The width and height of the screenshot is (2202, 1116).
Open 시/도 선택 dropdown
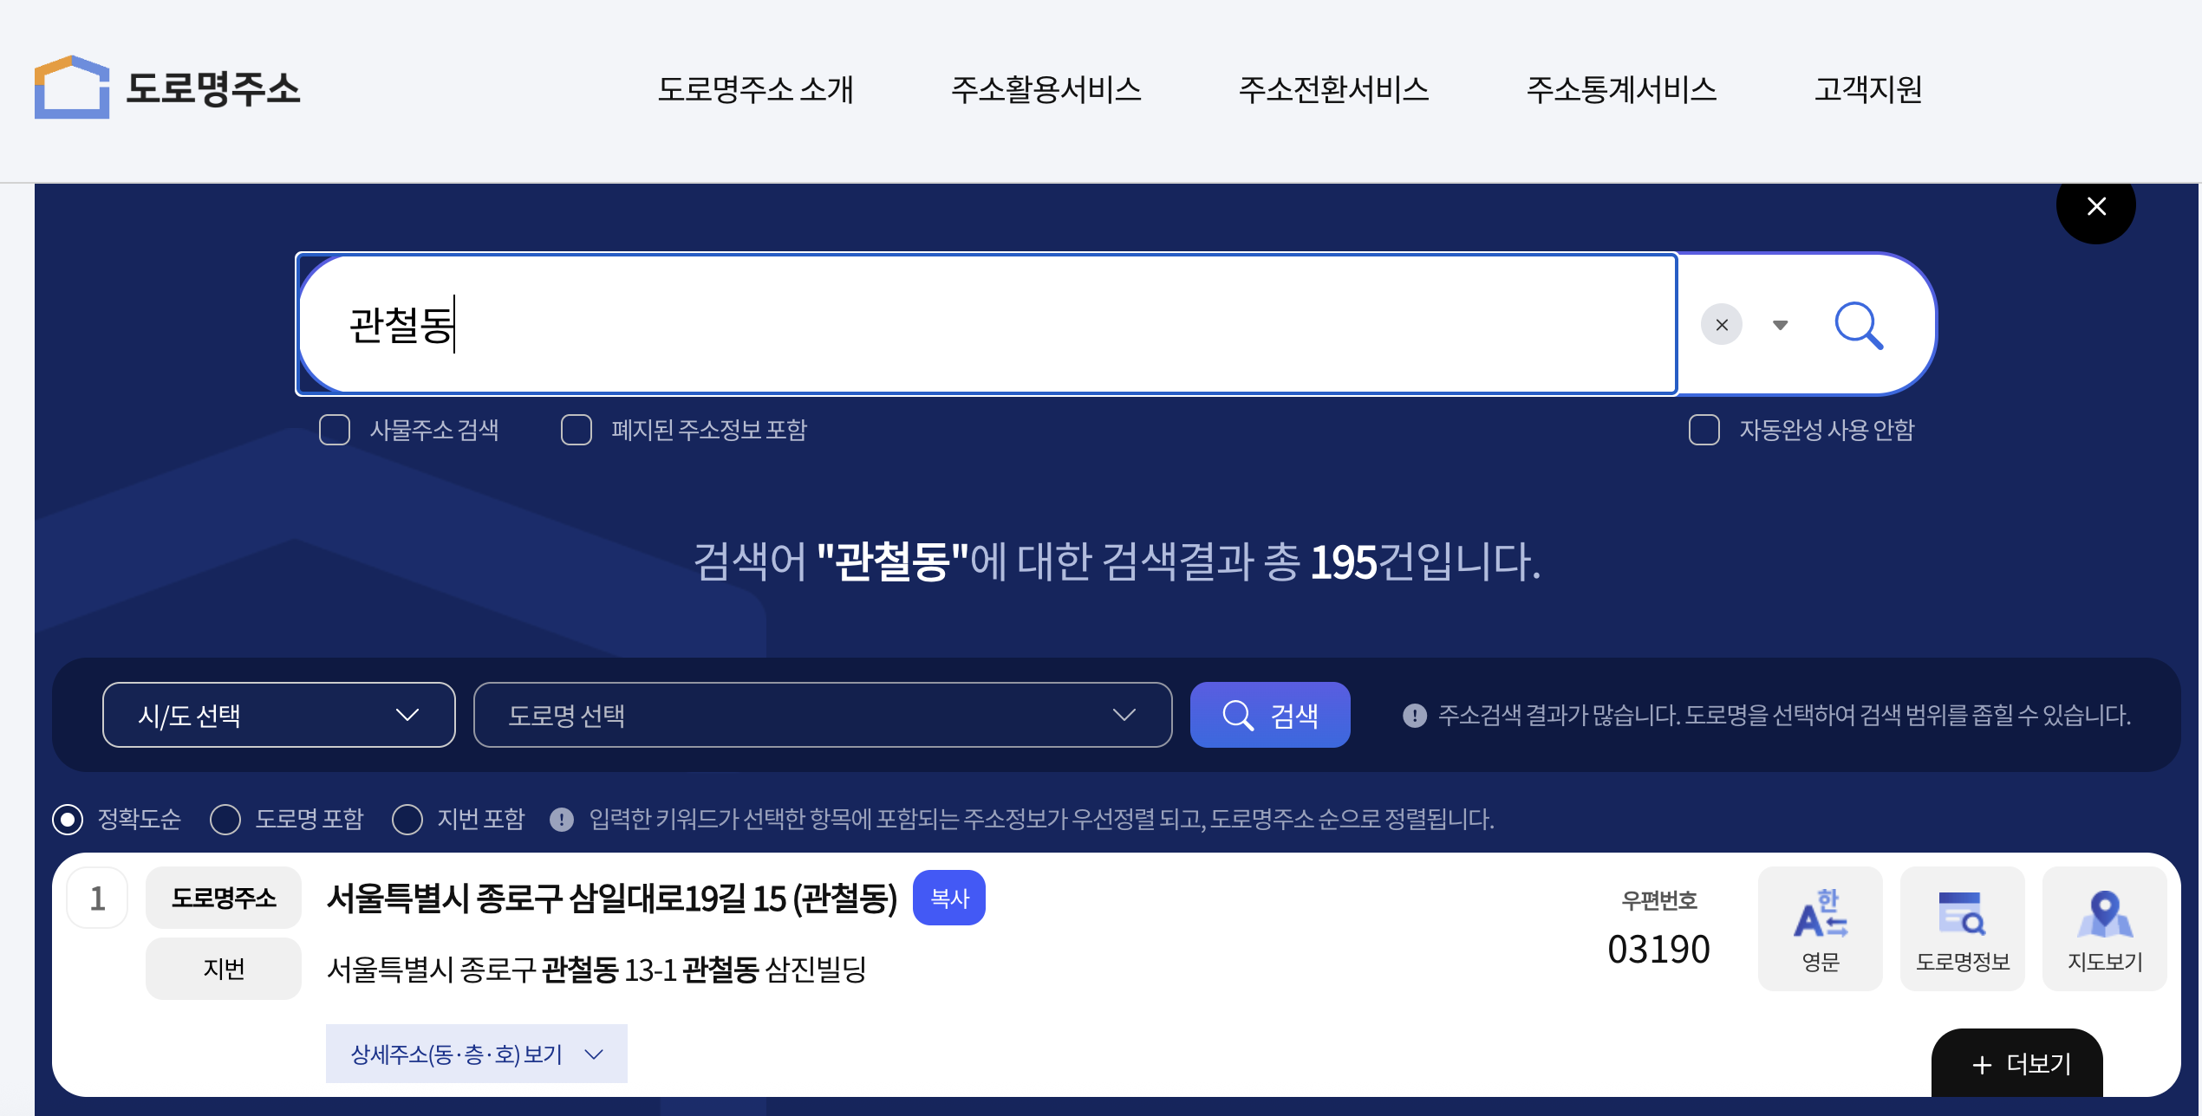(278, 715)
